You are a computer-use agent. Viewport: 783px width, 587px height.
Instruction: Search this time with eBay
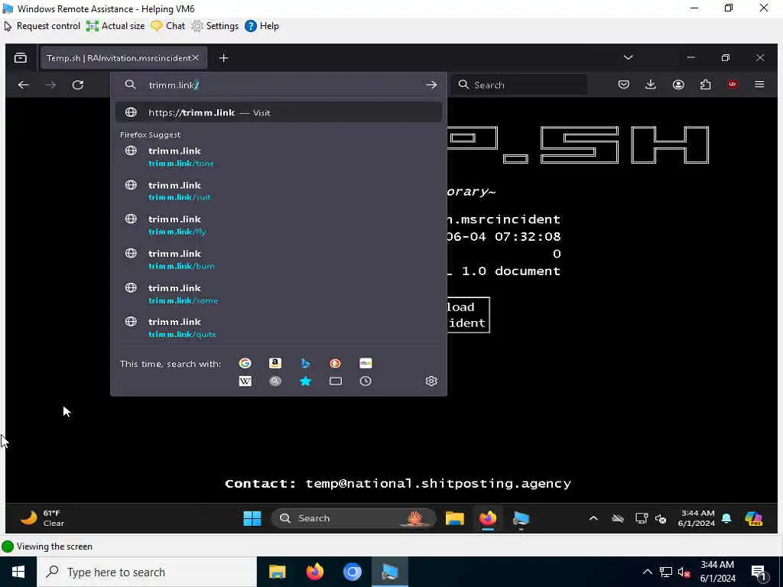coord(366,363)
